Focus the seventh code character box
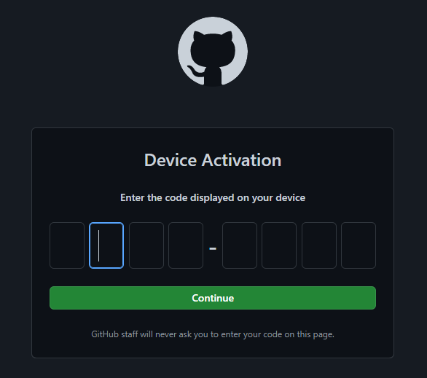This screenshot has width=427, height=378. pyautogui.click(x=319, y=245)
